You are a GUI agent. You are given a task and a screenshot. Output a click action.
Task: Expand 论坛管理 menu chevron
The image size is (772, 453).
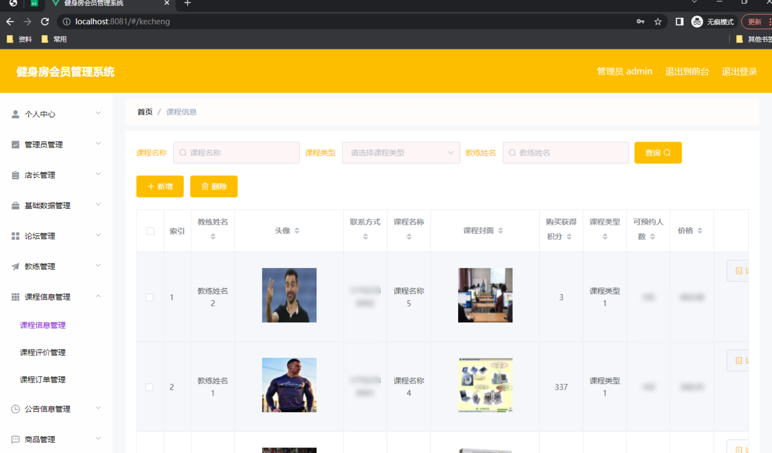(x=98, y=235)
